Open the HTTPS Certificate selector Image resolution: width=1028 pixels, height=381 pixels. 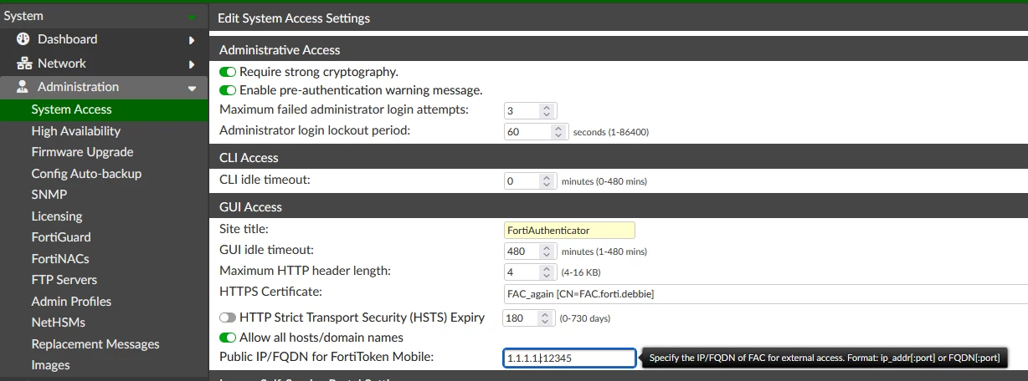765,294
